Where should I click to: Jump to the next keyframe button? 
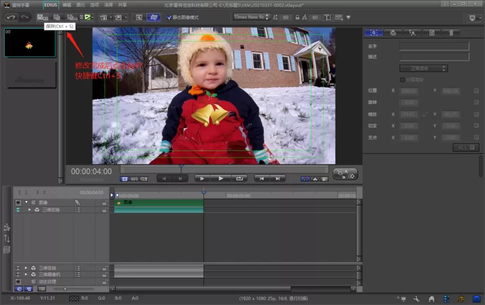click(278, 178)
